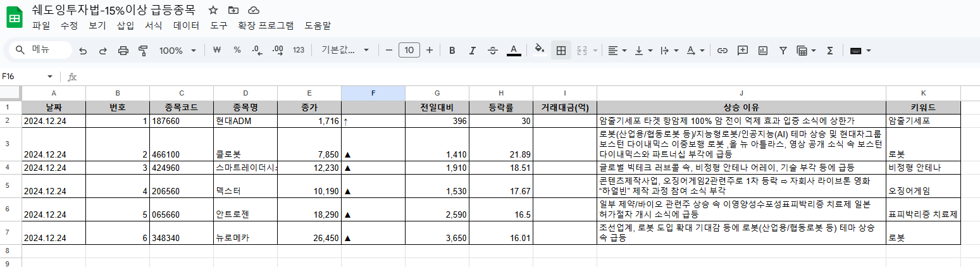The height and width of the screenshot is (267, 980).
Task: Click the Undo icon
Action: [x=83, y=51]
